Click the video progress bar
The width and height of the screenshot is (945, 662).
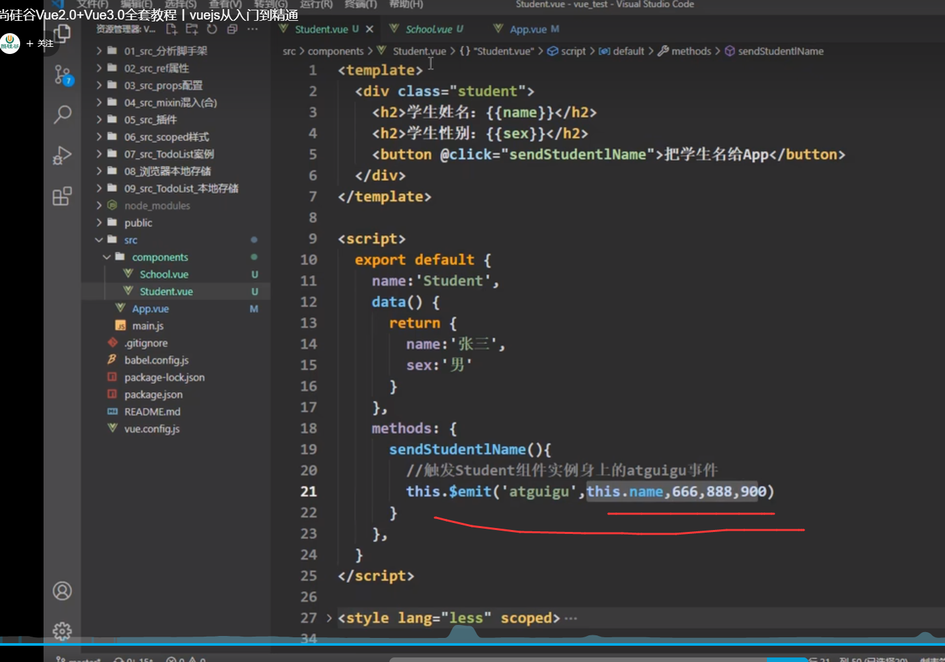473,644
